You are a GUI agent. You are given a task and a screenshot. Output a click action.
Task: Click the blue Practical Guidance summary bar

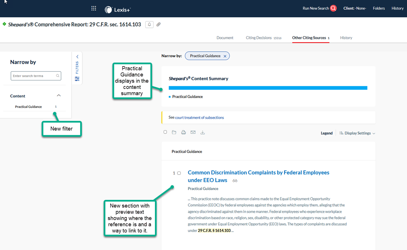point(268,88)
